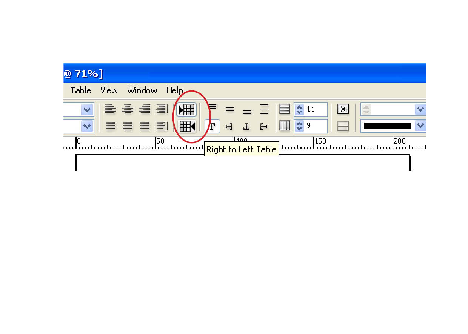The height and width of the screenshot is (334, 468).
Task: Click the Number of Rows icon
Action: pos(285,109)
